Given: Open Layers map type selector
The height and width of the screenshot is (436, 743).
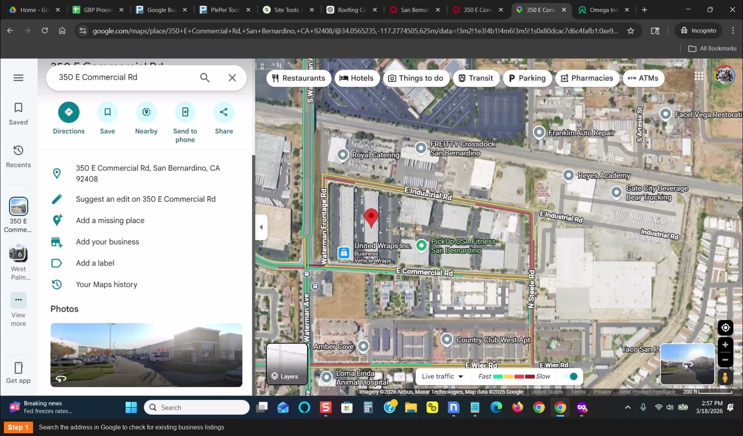Looking at the screenshot, I should tap(287, 364).
